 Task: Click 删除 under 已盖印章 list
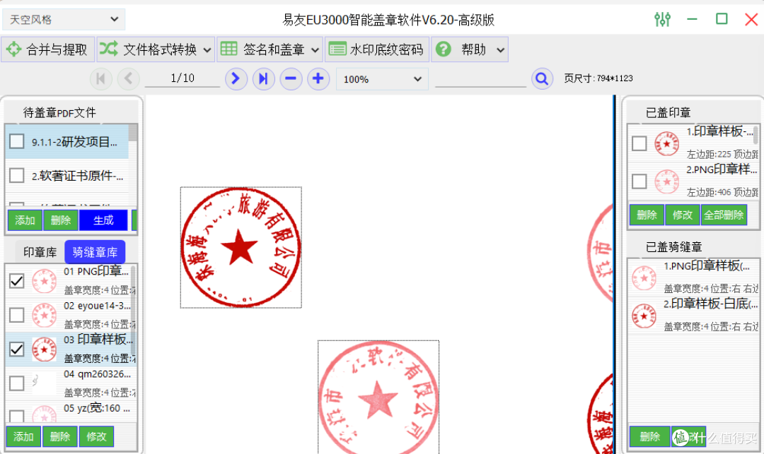647,215
